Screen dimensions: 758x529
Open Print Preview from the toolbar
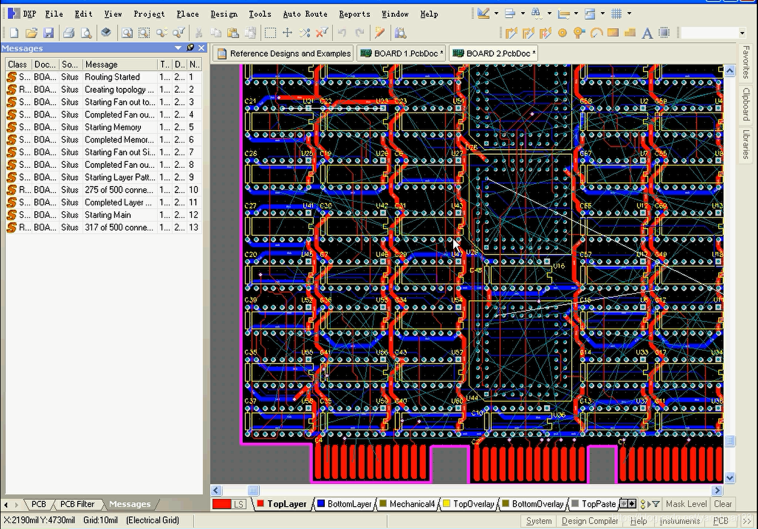(86, 33)
